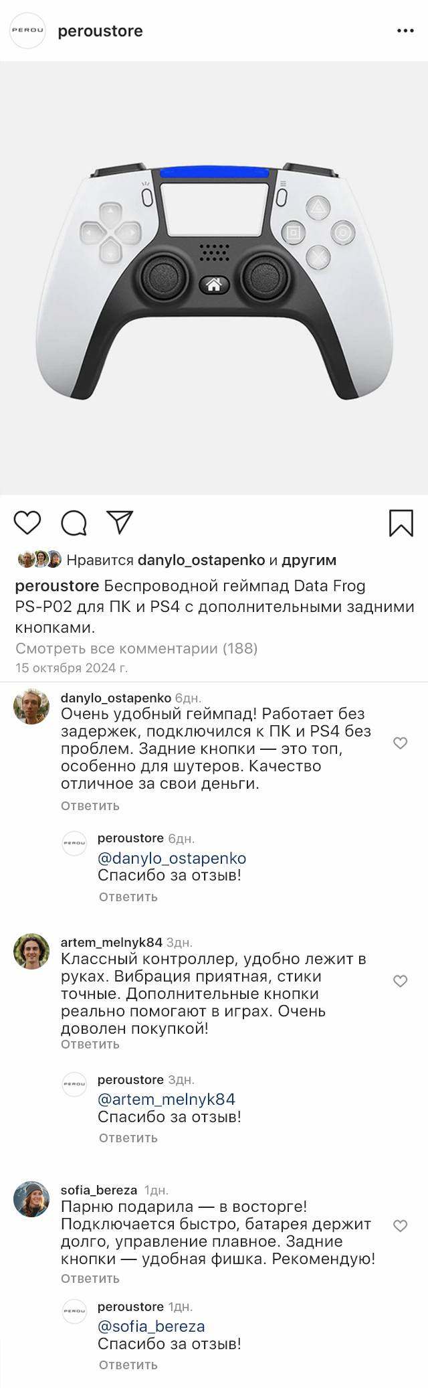The image size is (428, 1388).
Task: Open peroustore profile logo in header
Action: pos(27,31)
